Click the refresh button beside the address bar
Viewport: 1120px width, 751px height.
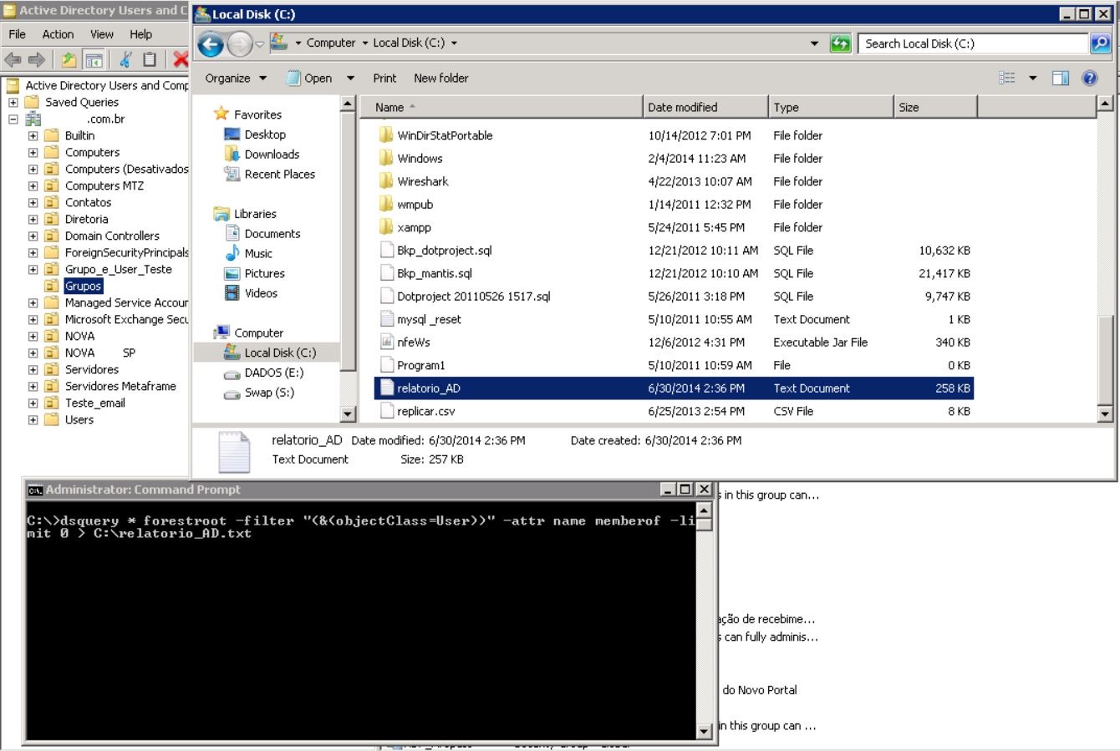point(840,44)
